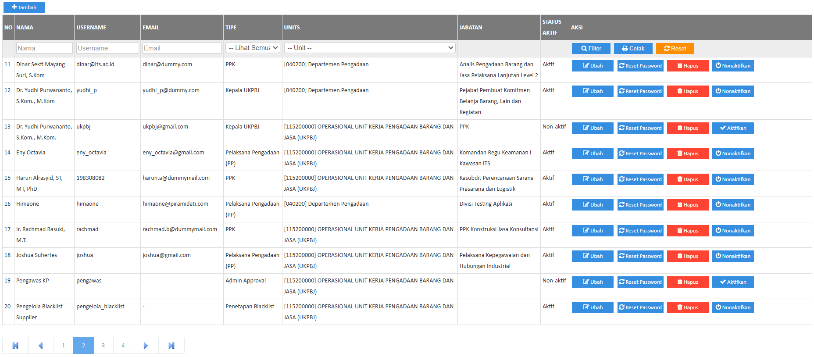814x357 pixels.
Task: Click the Filter search button
Action: point(591,49)
